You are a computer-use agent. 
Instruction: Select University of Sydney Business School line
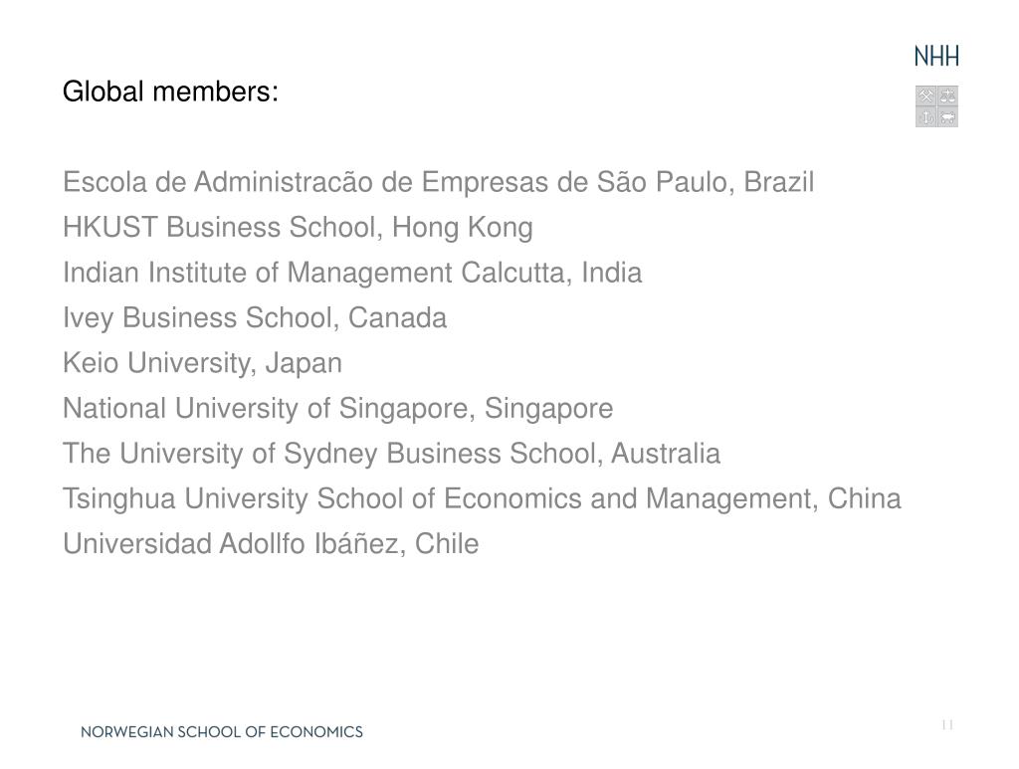point(391,454)
